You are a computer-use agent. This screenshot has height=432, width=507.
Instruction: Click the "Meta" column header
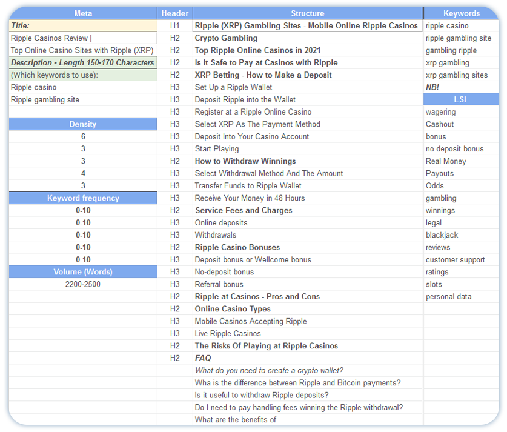tap(83, 13)
